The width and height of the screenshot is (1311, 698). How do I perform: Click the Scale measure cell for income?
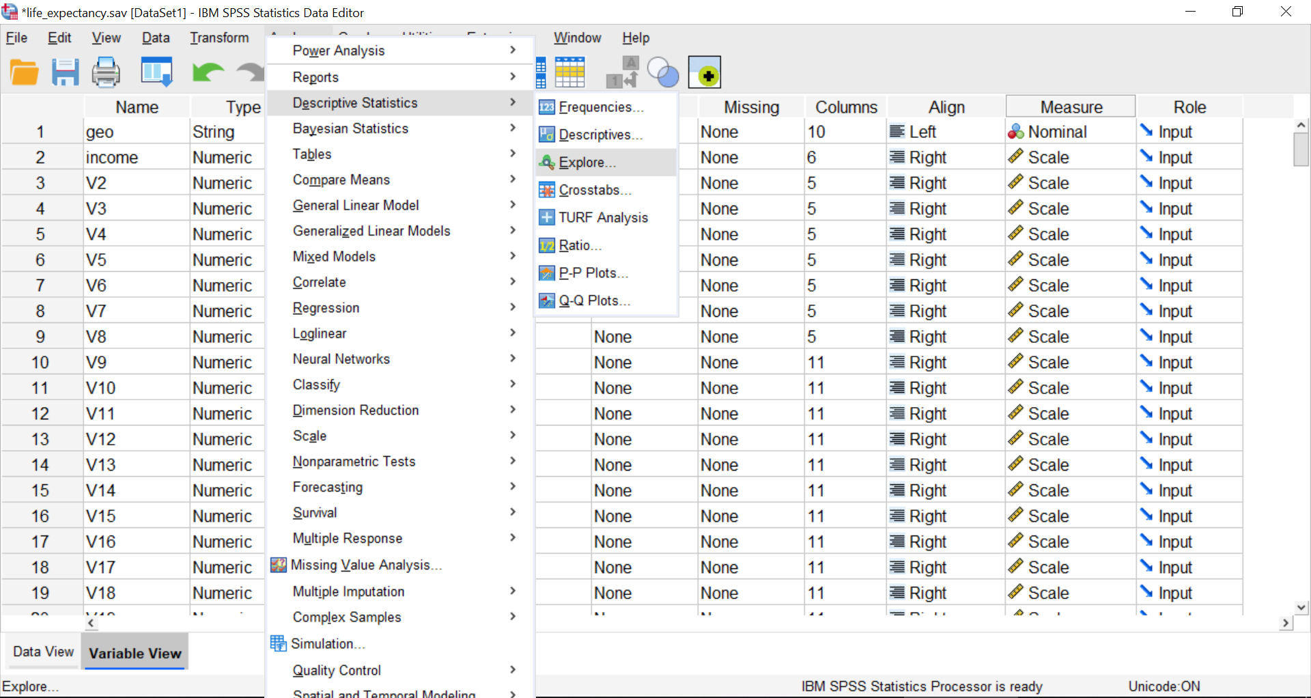1070,158
